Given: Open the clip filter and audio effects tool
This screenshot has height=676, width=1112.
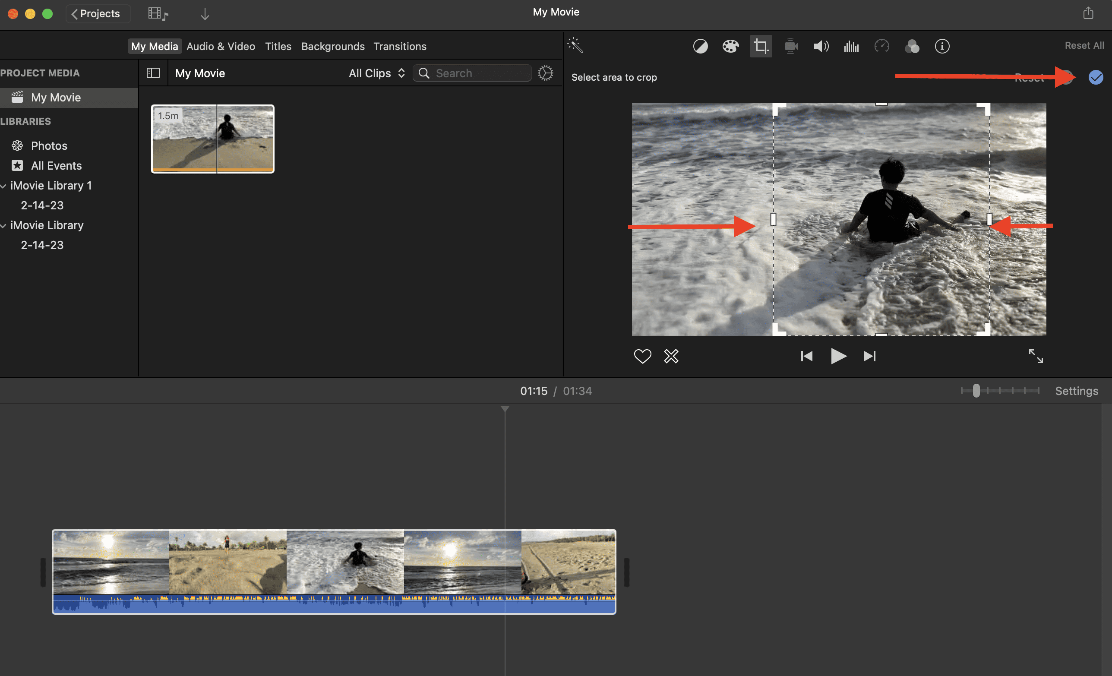Looking at the screenshot, I should pos(912,46).
